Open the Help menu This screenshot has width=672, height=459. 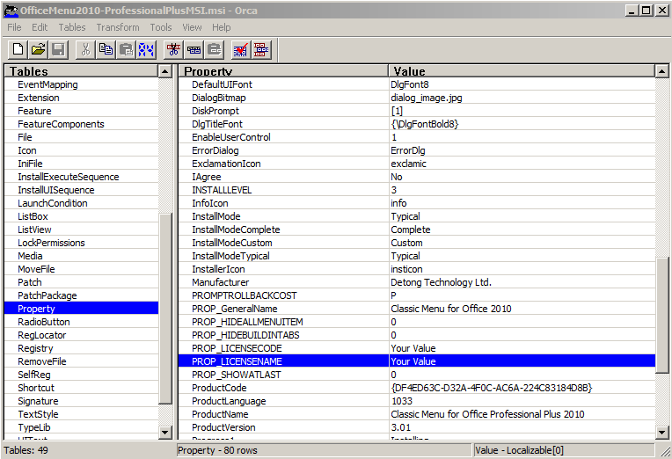(x=221, y=27)
